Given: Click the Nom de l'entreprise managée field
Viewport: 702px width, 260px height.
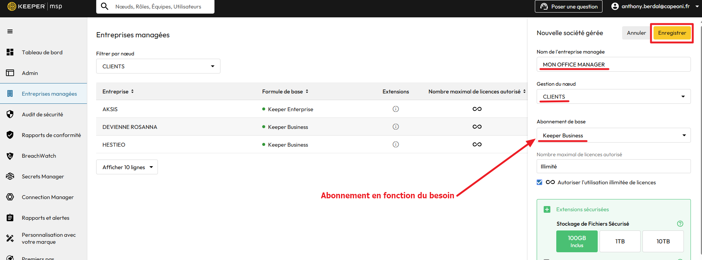Looking at the screenshot, I should point(614,64).
